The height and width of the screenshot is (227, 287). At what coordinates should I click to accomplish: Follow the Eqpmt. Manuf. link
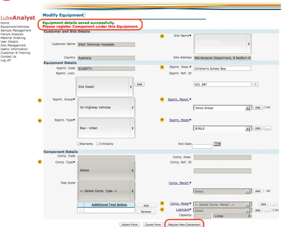tap(178, 99)
